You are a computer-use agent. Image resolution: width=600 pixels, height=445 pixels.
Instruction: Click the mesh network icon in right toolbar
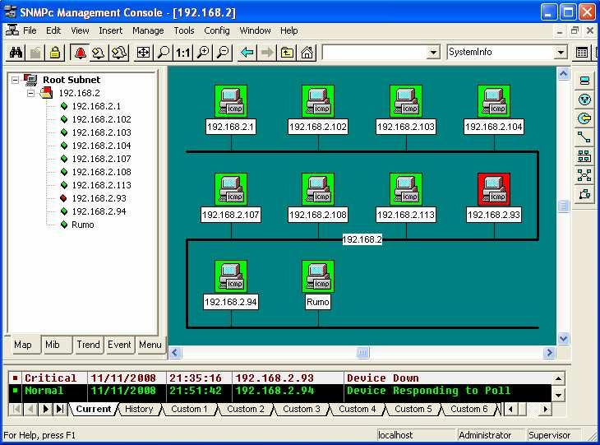tap(584, 175)
